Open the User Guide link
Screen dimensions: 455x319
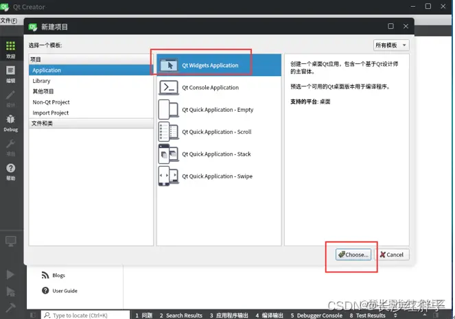click(x=65, y=291)
